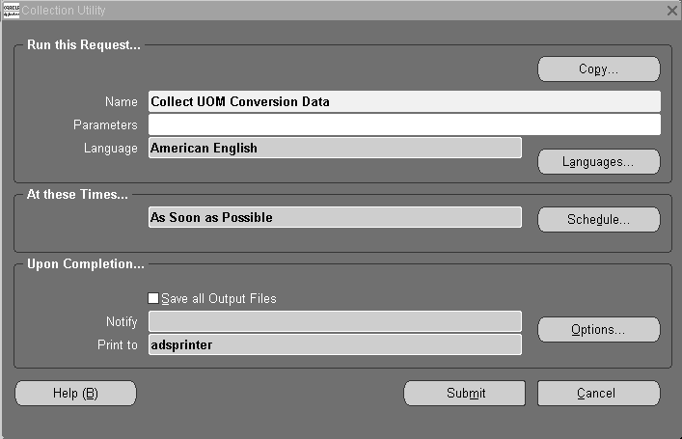Close the Collection Utility window

[x=672, y=11]
